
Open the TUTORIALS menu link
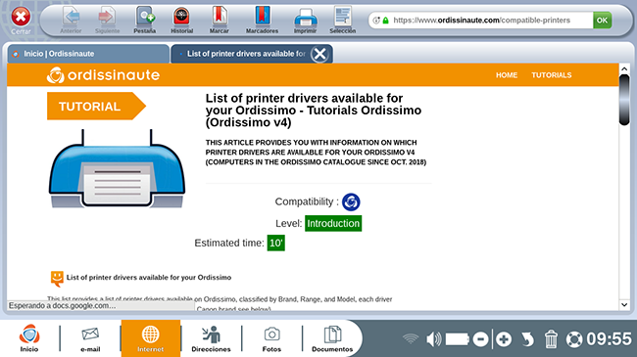tap(552, 75)
